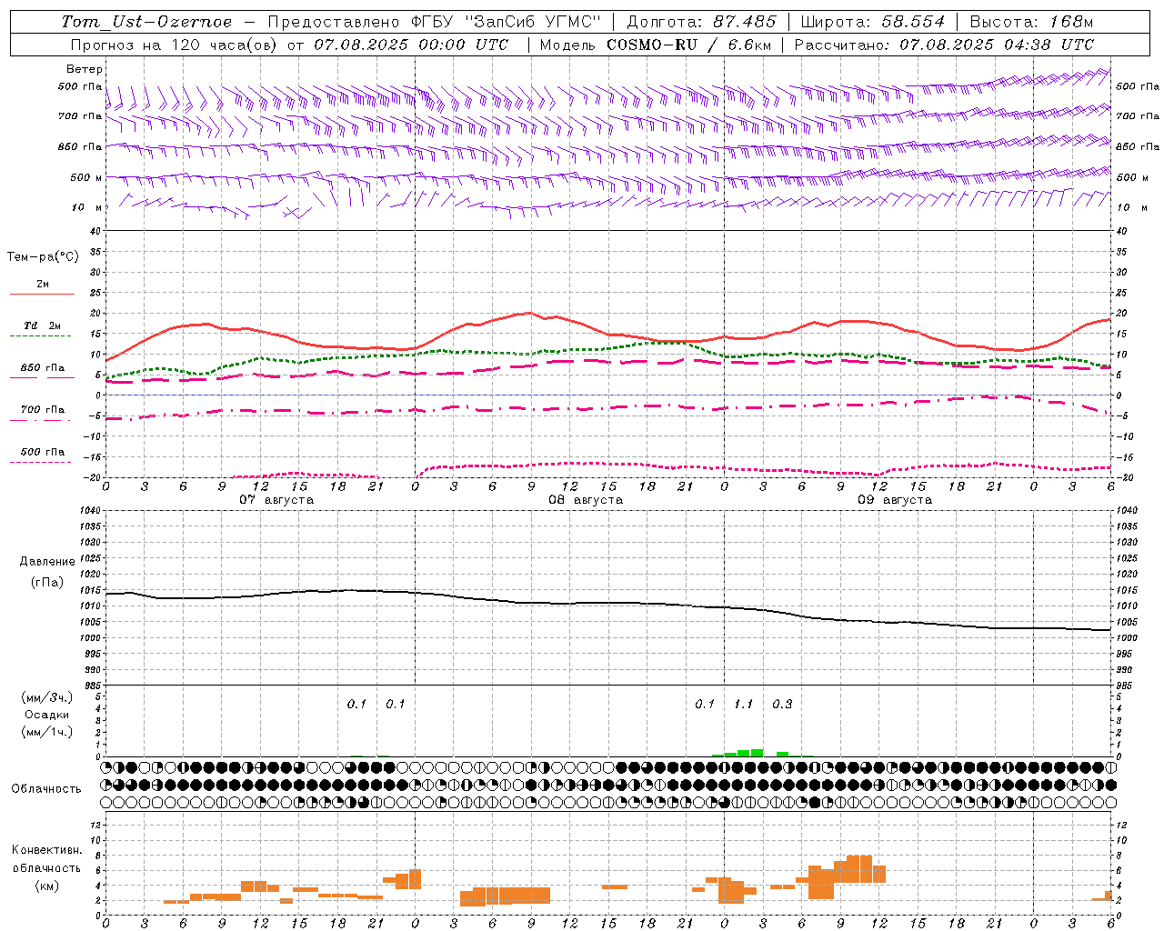Click the Облачность panel label
Screen dimensions: 1164x931
click(x=46, y=788)
